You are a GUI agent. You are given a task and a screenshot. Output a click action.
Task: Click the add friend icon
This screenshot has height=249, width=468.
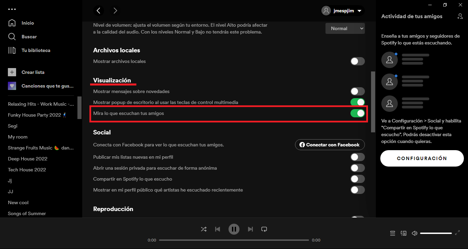(460, 16)
